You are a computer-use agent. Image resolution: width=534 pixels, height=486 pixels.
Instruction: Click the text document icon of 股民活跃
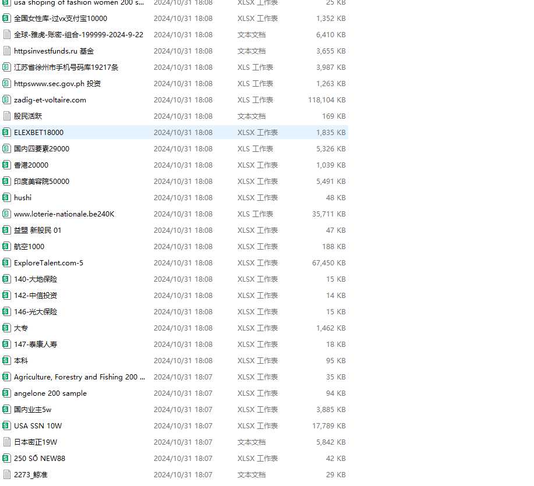tap(6, 116)
